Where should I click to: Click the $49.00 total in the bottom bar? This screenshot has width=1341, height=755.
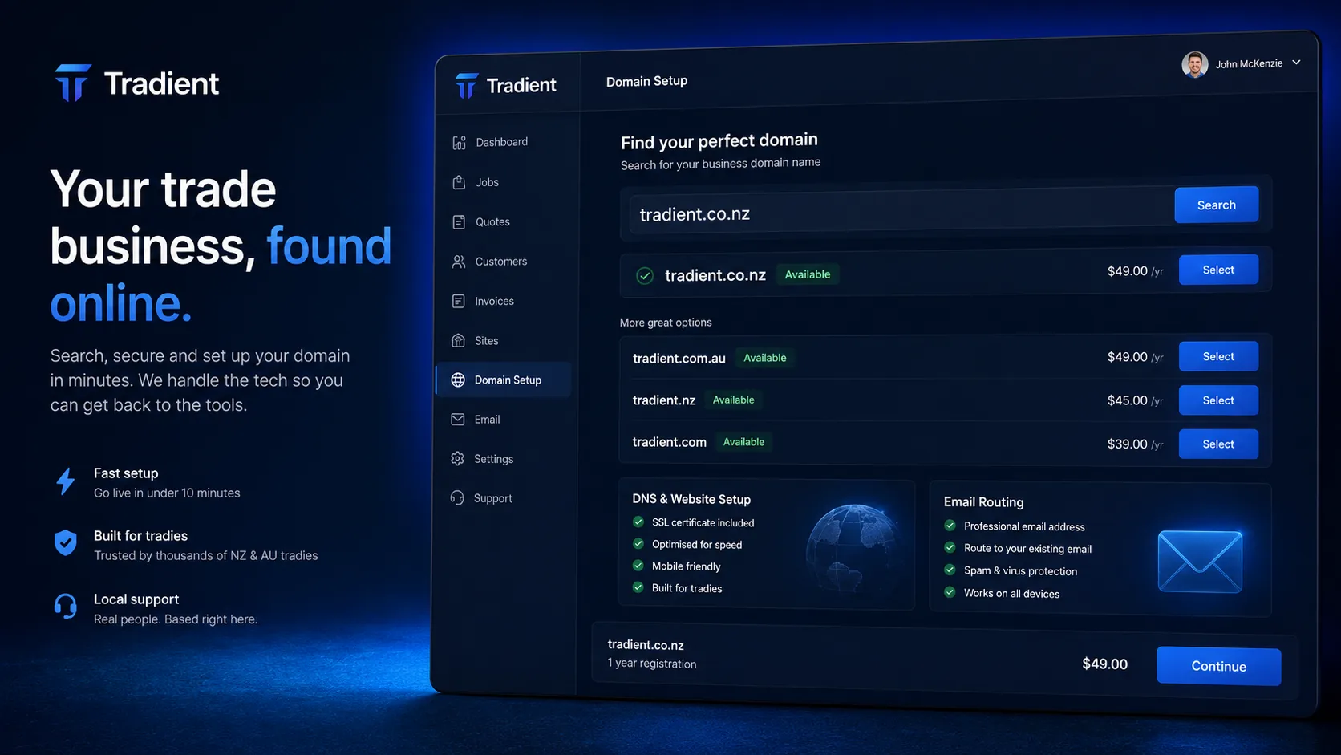coord(1104,664)
